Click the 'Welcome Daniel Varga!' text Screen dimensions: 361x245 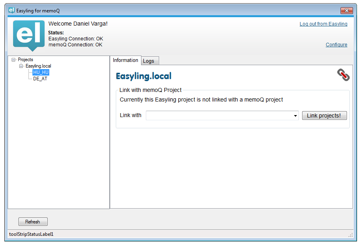[x=78, y=24]
